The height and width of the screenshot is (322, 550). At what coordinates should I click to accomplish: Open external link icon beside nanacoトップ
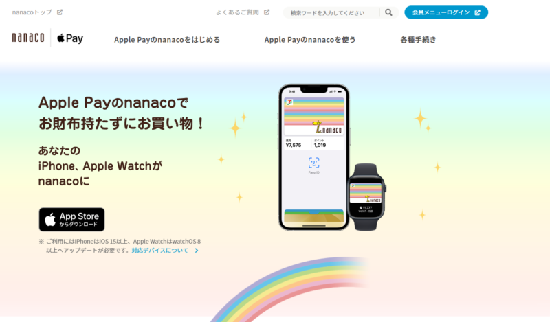[x=60, y=12]
